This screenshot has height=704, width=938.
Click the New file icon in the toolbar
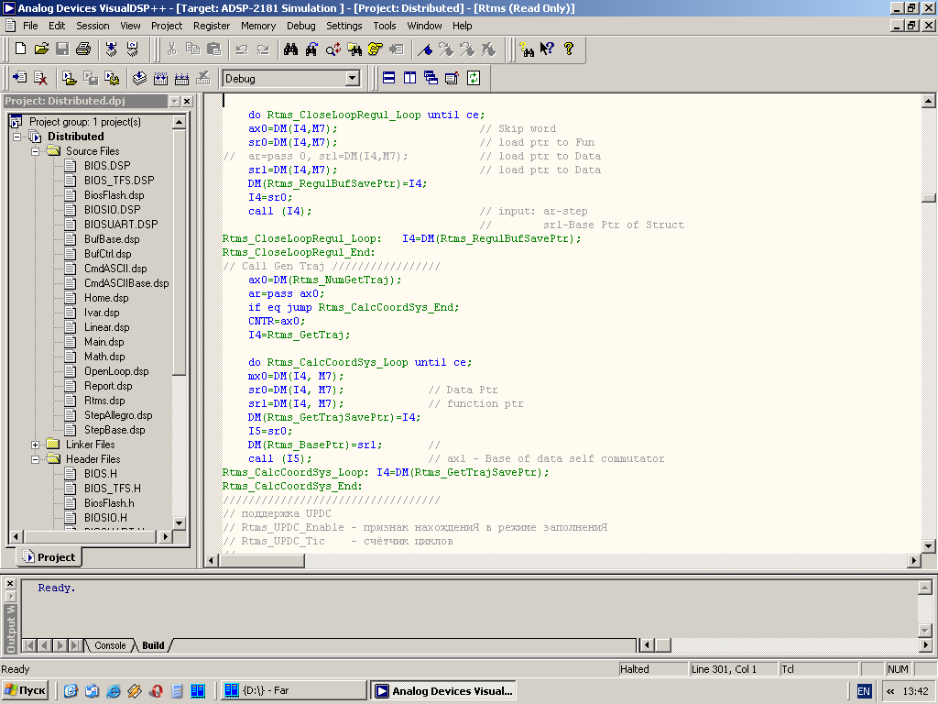[20, 49]
